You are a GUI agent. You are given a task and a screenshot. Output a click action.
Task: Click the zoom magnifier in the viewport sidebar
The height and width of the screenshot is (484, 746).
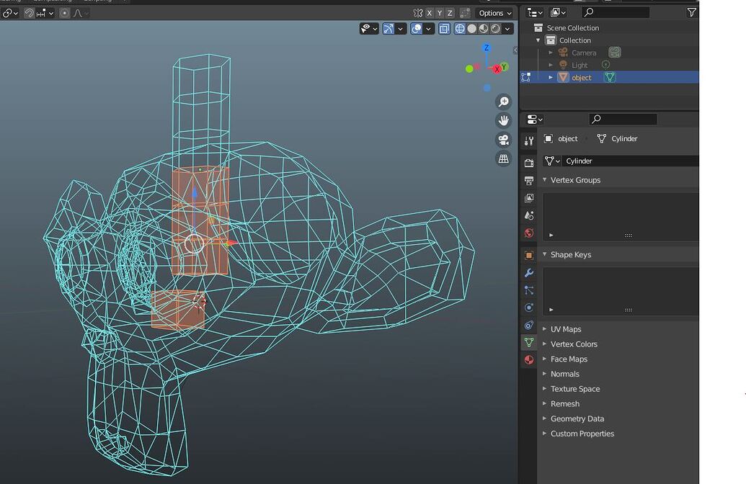503,102
